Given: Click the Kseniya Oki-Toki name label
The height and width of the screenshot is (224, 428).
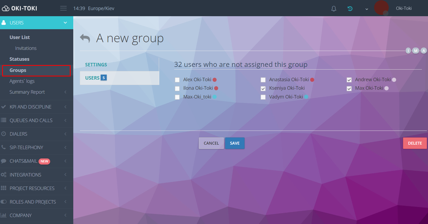Looking at the screenshot, I should (x=287, y=88).
